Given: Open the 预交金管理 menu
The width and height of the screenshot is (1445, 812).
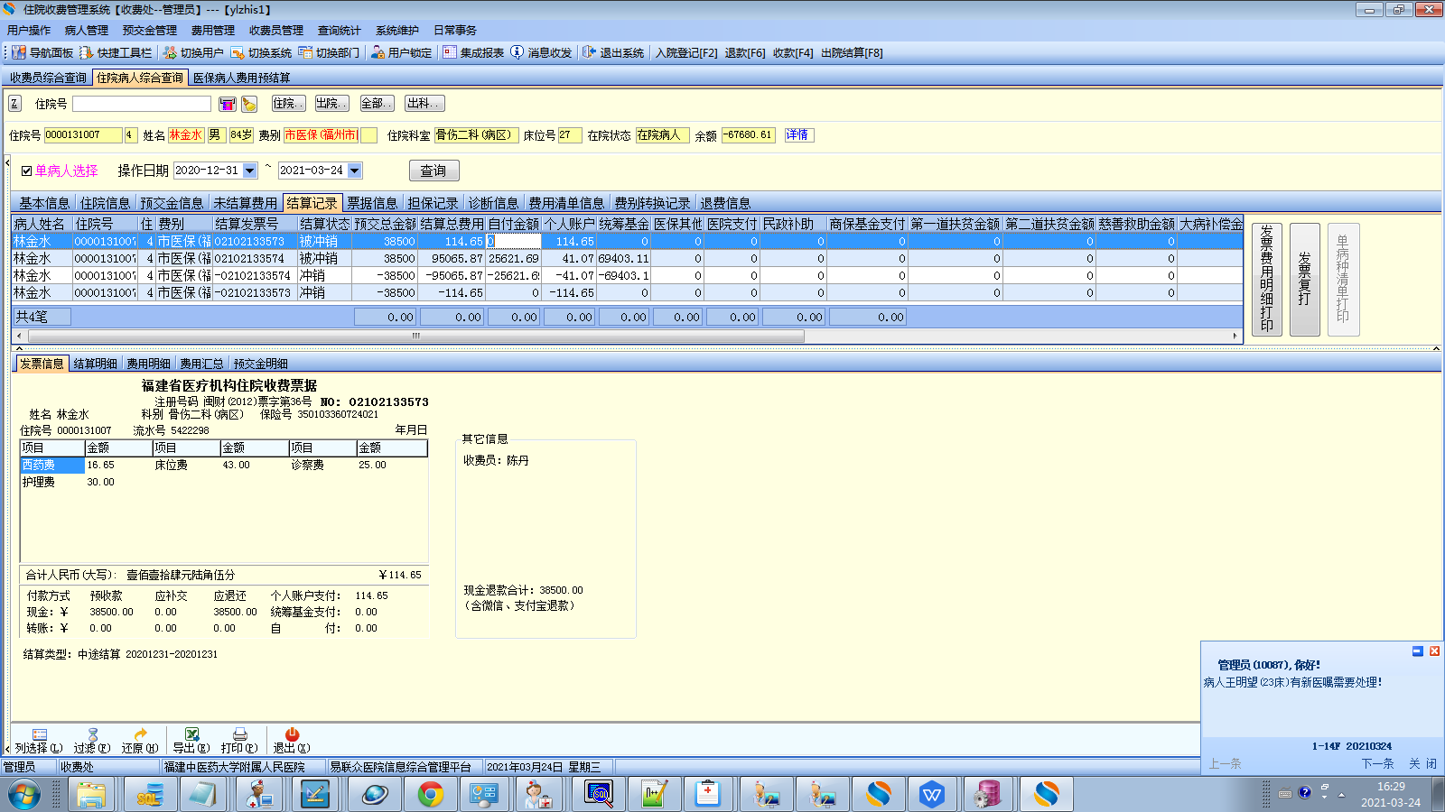Looking at the screenshot, I should point(150,31).
